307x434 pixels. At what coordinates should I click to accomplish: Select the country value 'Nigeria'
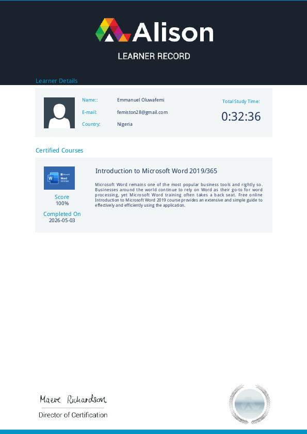tap(125, 124)
